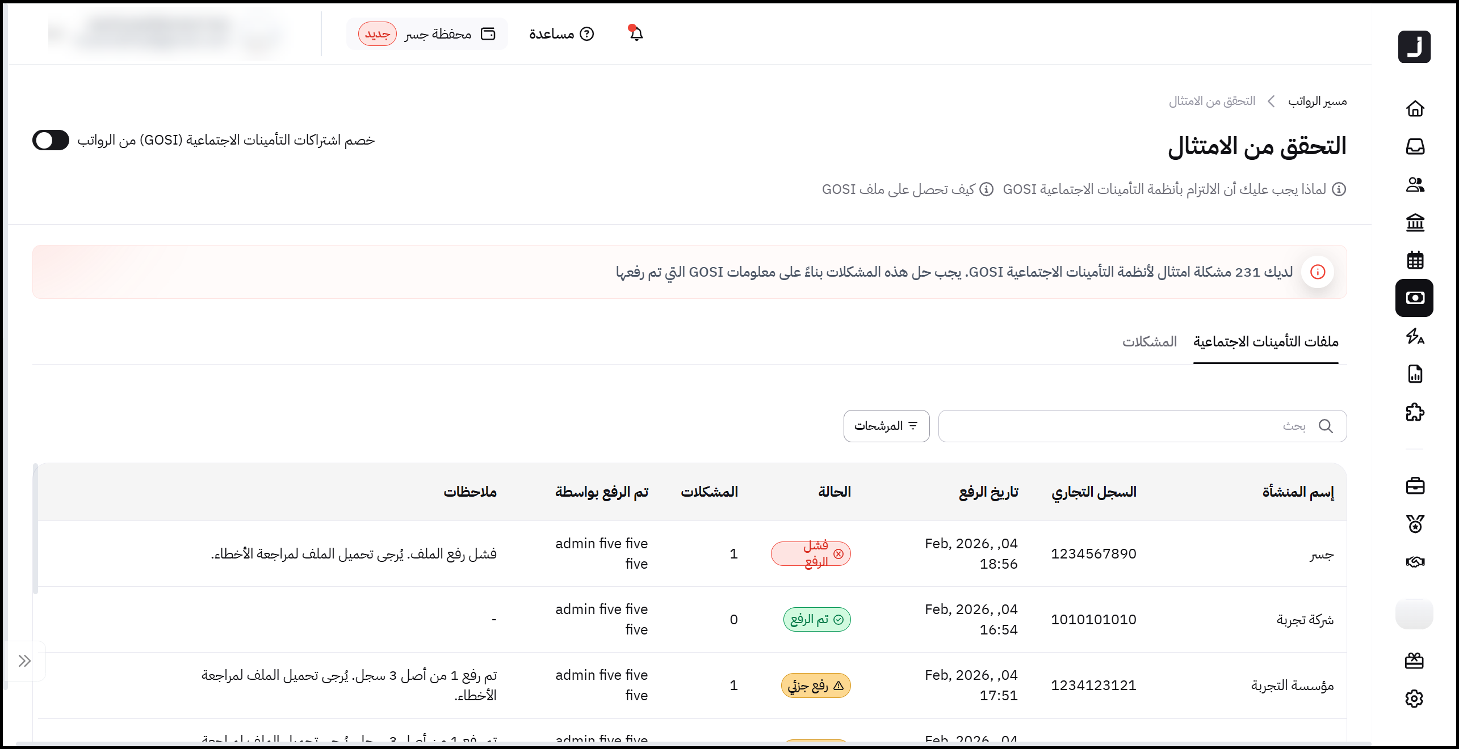
Task: Click the bank building sidebar icon
Action: click(x=1415, y=222)
